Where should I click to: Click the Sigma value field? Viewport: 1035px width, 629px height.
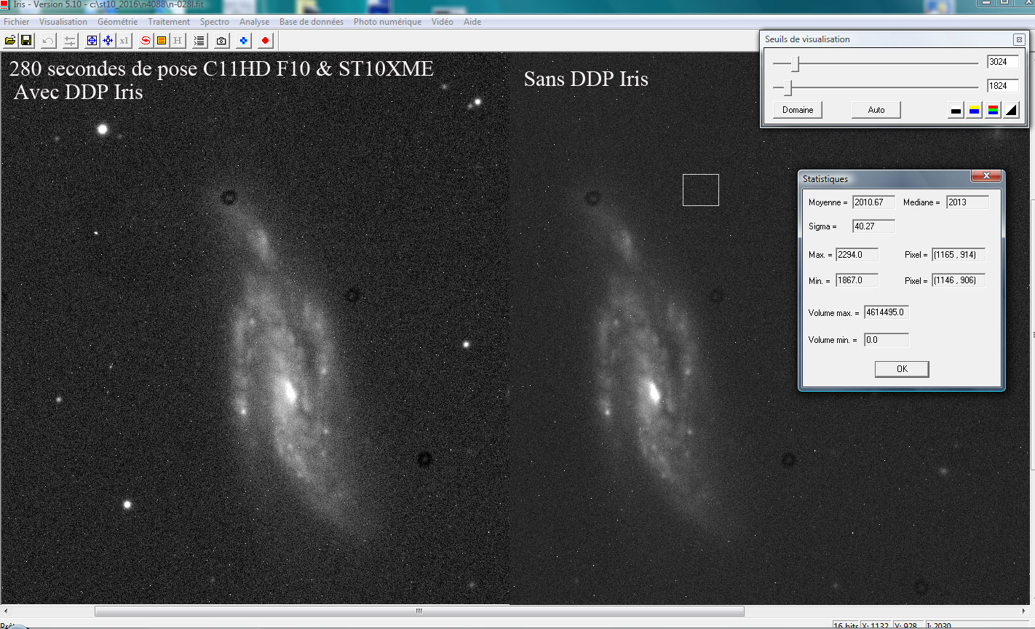pos(873,226)
